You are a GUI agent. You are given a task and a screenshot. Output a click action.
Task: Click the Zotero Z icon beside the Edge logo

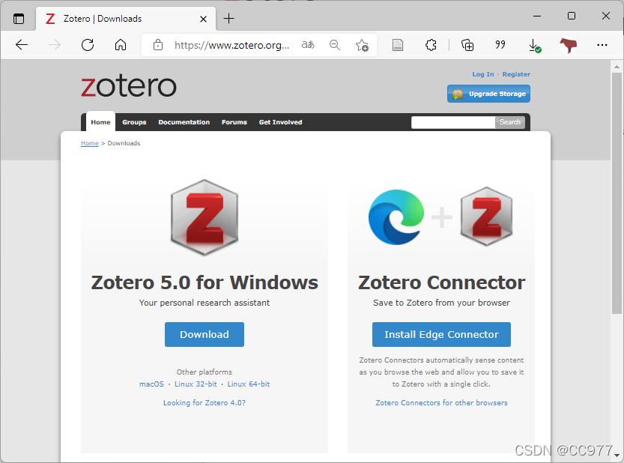486,217
